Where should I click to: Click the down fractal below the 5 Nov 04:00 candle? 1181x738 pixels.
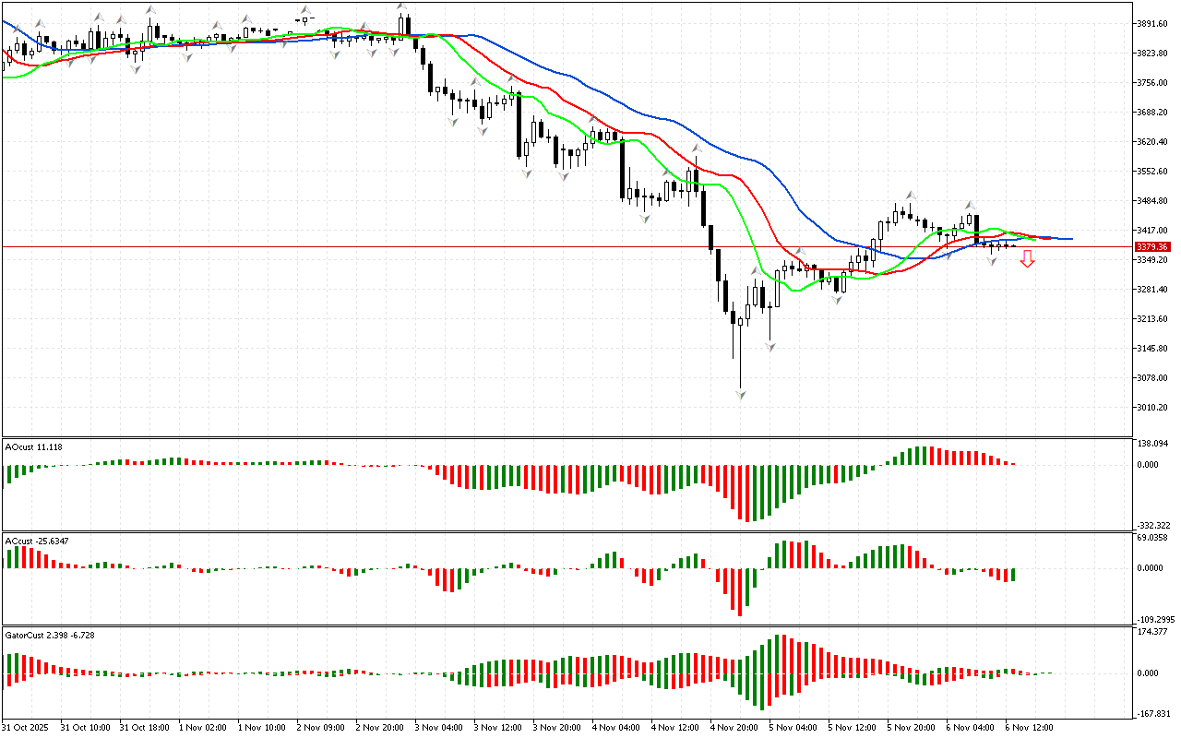pos(769,346)
